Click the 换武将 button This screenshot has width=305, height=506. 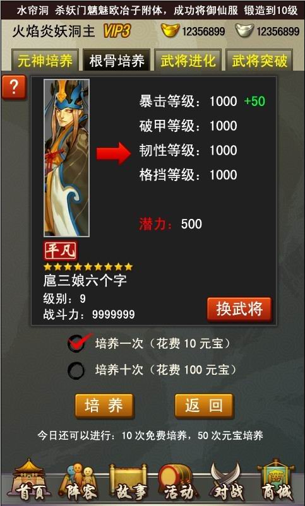(239, 310)
